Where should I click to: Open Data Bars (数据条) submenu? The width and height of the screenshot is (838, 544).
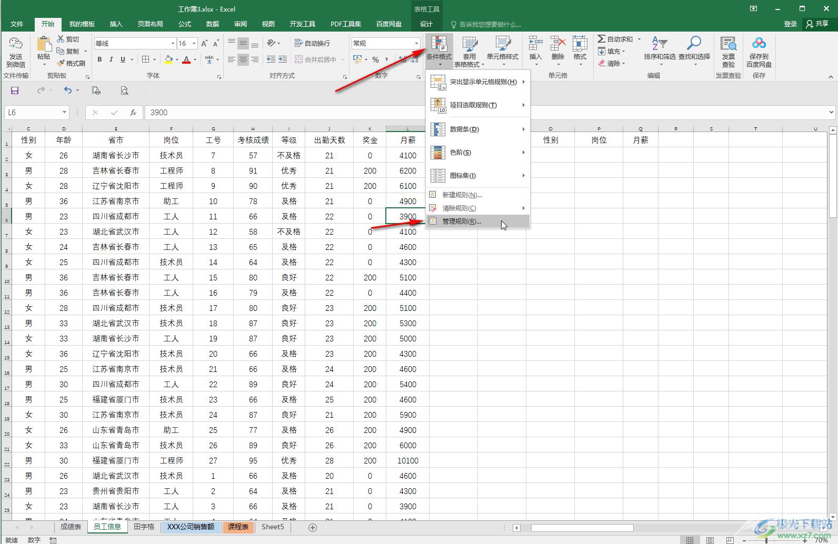(478, 129)
